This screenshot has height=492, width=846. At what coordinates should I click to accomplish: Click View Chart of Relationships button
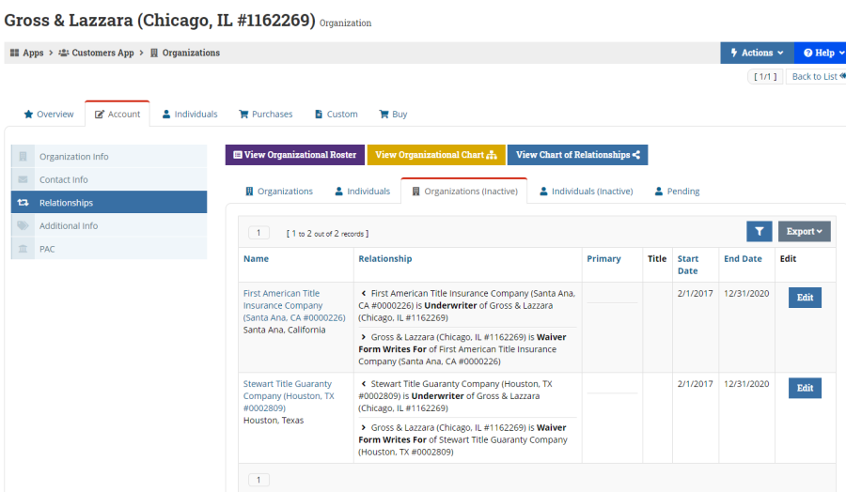(577, 155)
